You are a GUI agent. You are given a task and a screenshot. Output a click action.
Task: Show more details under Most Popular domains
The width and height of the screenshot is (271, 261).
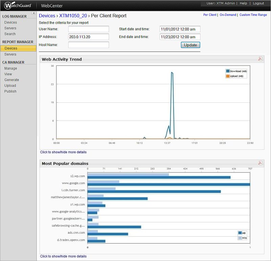coord(63,256)
